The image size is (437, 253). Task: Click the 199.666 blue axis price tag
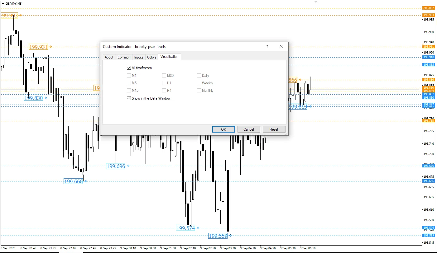click(x=428, y=181)
